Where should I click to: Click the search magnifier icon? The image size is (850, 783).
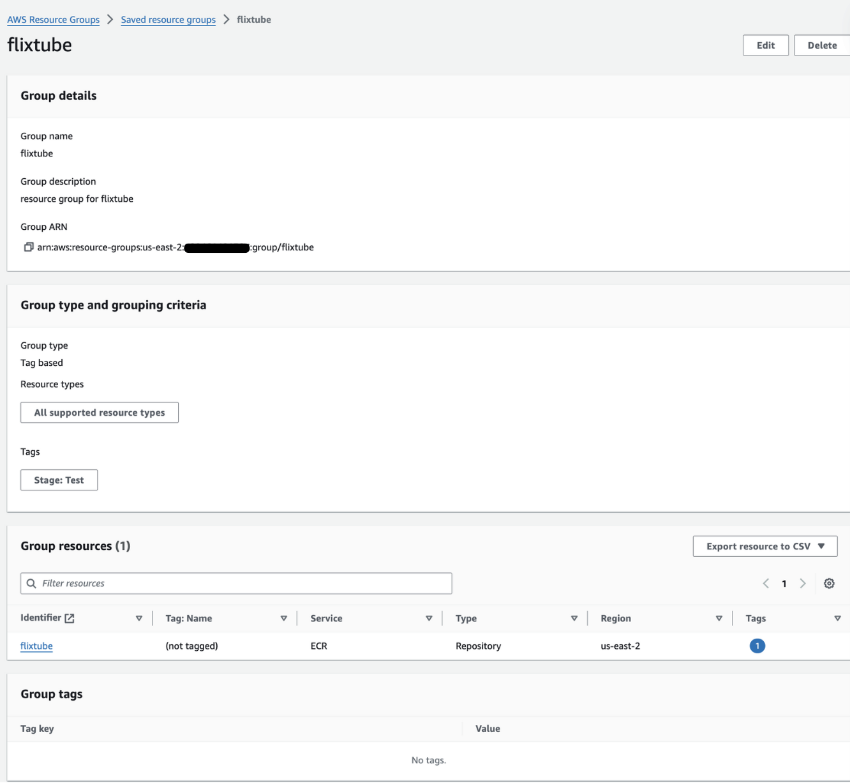(31, 583)
